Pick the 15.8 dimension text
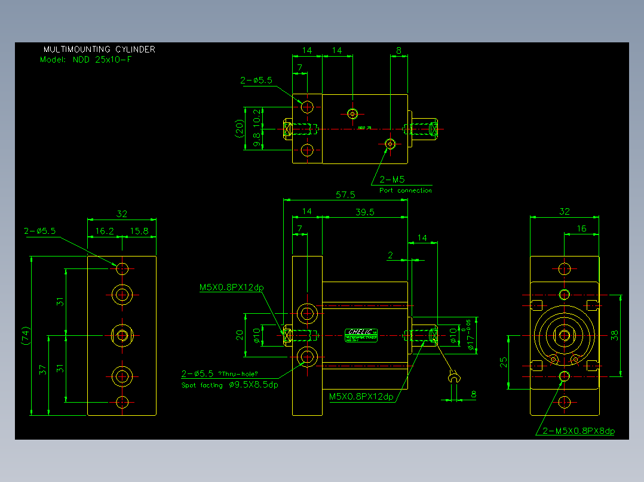 point(139,231)
